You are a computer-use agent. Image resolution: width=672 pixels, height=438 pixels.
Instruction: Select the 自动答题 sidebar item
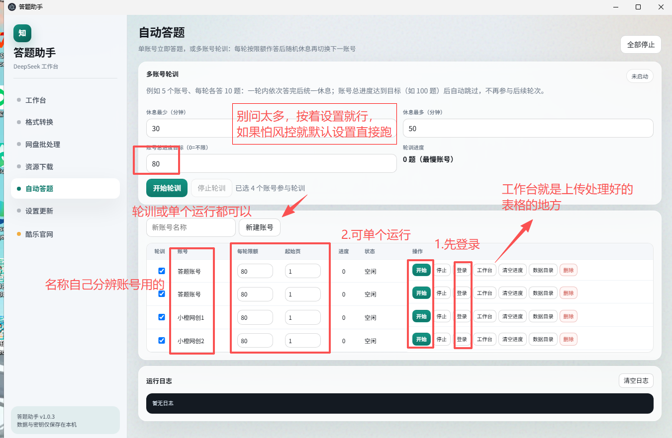[x=65, y=189]
